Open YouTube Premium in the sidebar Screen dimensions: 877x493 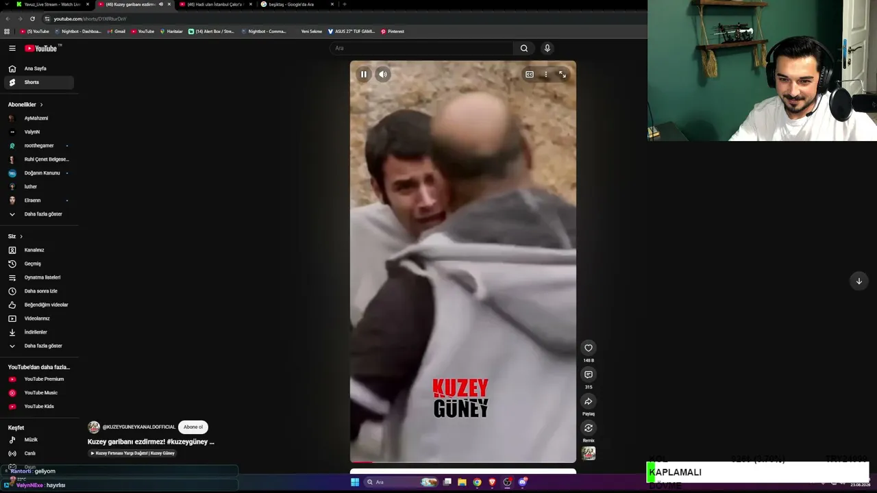point(39,379)
